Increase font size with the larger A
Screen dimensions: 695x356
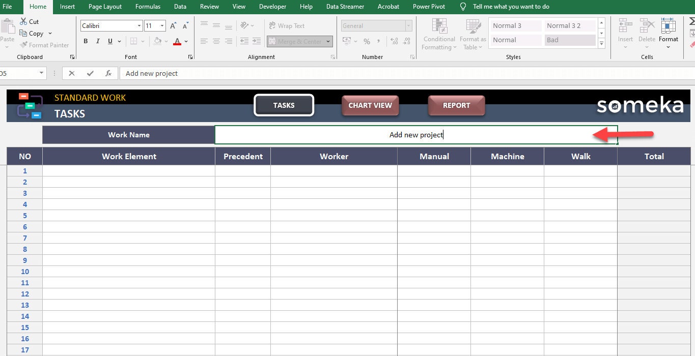(173, 26)
